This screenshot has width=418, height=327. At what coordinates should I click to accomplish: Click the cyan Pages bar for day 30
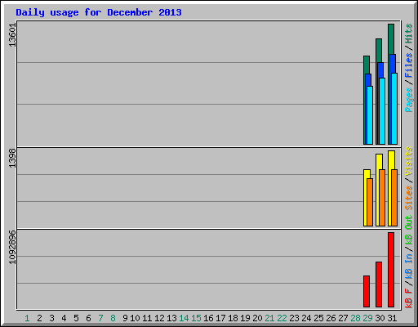[382, 111]
